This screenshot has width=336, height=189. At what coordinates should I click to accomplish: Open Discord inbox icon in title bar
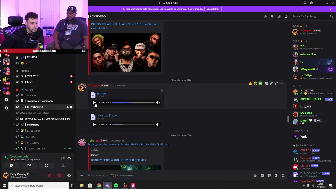(x=305, y=3)
